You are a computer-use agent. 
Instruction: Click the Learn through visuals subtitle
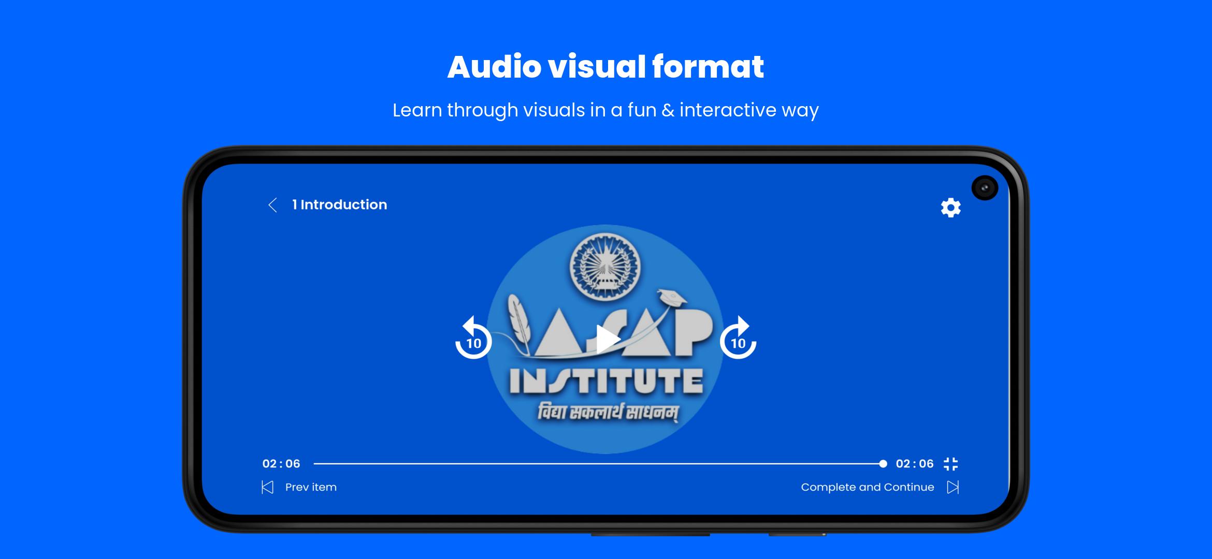(x=605, y=110)
